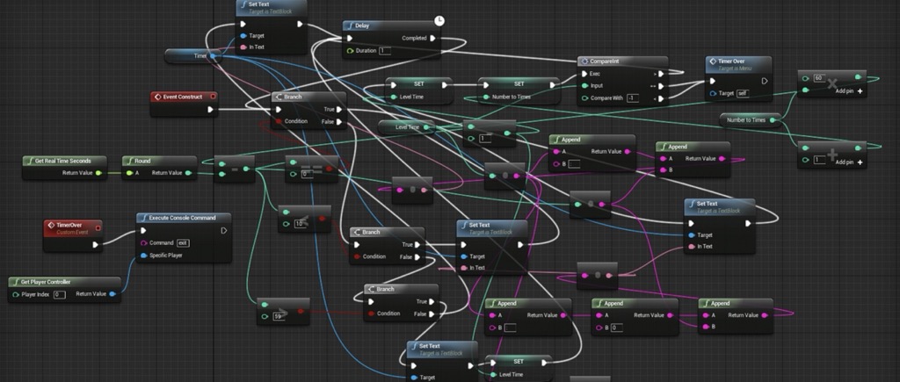900x382 pixels.
Task: Click Event Construct's red delegate square pin
Action: [x=213, y=97]
